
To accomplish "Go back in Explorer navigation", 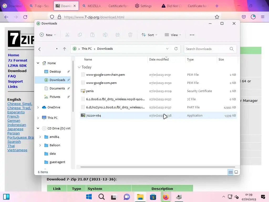I will click(39, 49).
